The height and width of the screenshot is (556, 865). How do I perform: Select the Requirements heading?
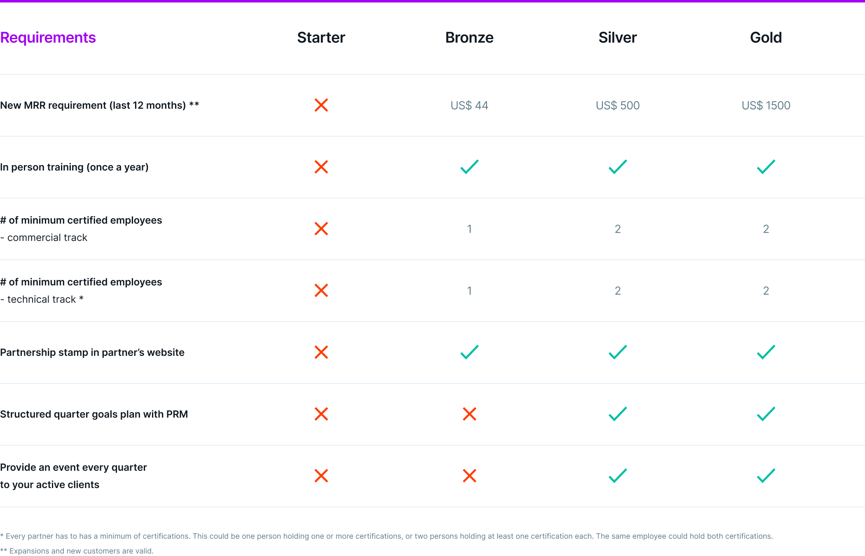(x=48, y=37)
